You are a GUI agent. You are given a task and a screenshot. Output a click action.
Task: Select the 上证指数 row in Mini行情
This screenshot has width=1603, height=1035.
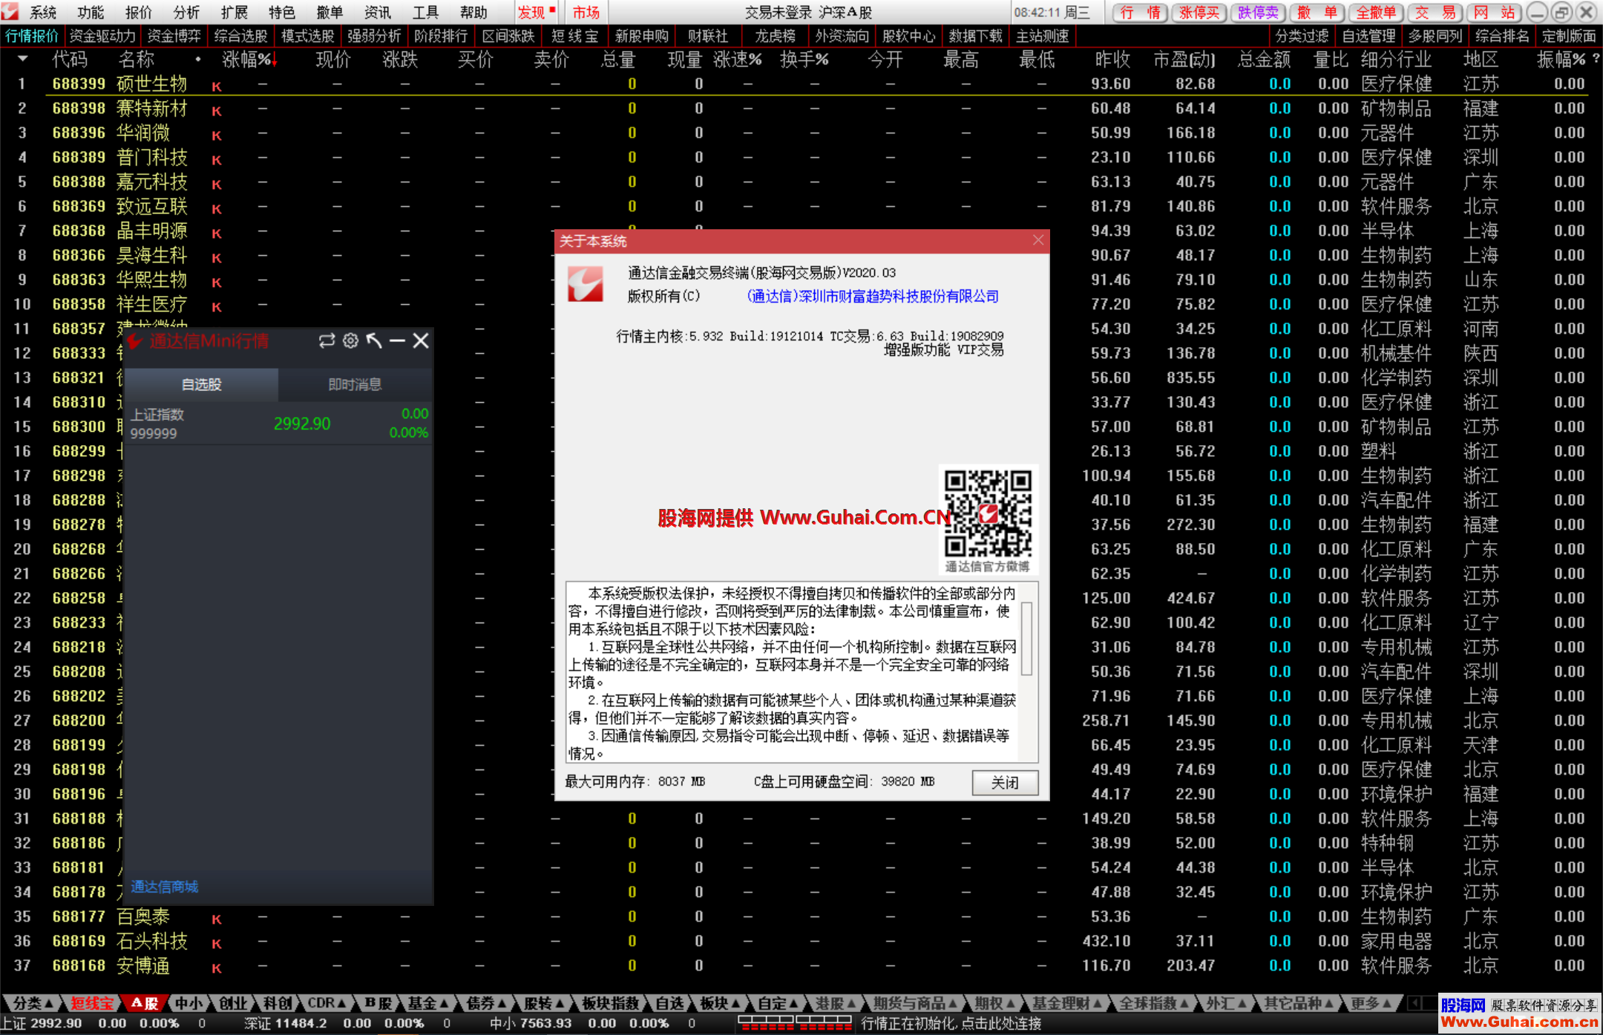279,424
